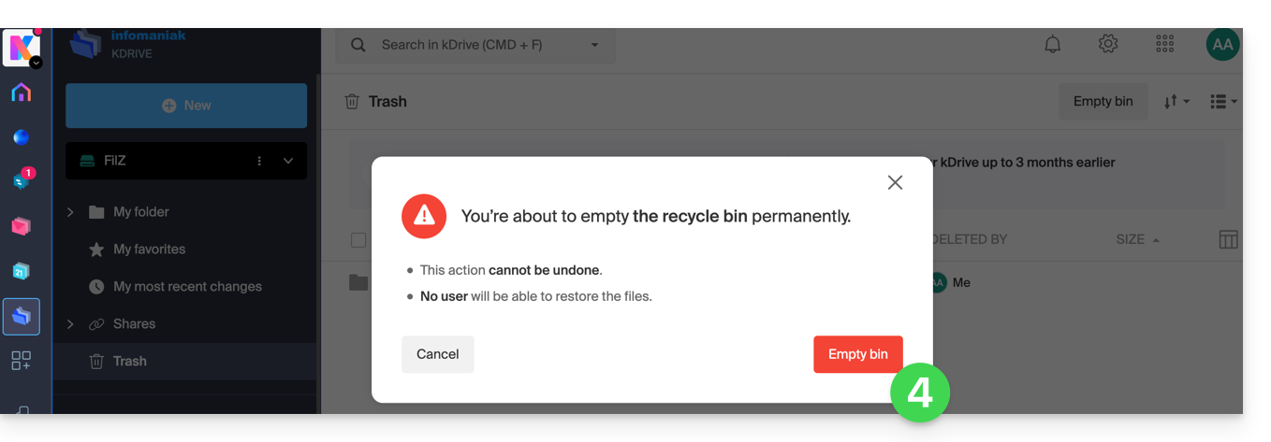Open the list view mode dropdown
Viewport: 1271px width, 442px height.
(x=1223, y=102)
